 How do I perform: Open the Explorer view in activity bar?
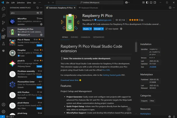(x=3, y=9)
